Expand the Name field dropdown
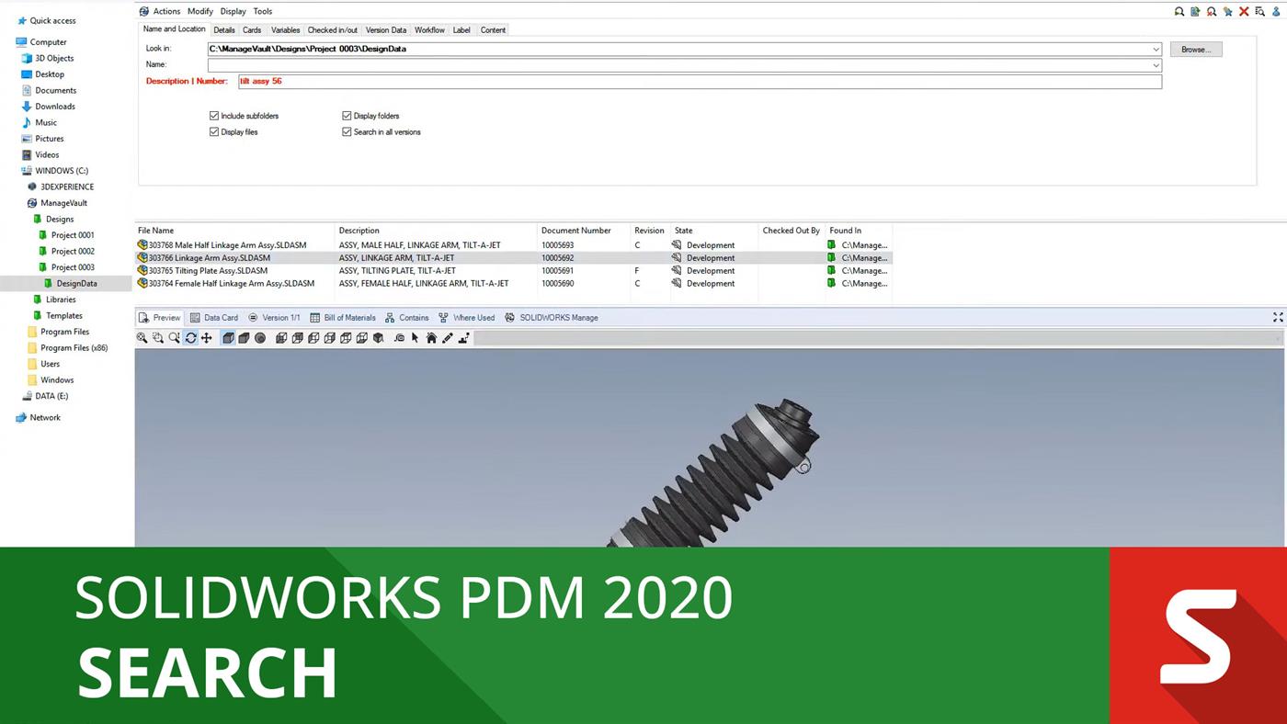Screen dimensions: 1287x724 coord(1156,65)
